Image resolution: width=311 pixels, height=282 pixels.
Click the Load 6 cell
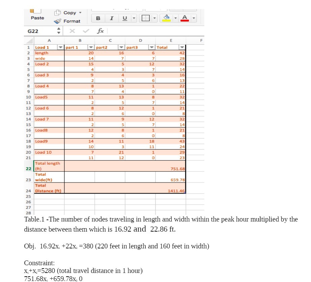pyautogui.click(x=49, y=108)
